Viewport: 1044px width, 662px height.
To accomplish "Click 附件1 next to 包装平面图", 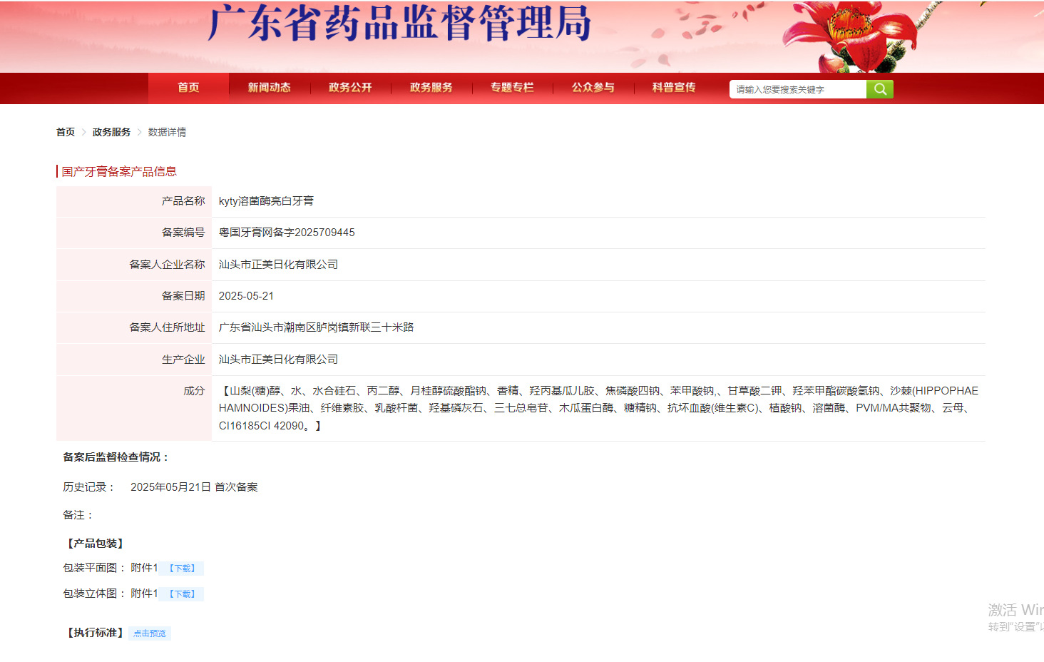I will (145, 568).
